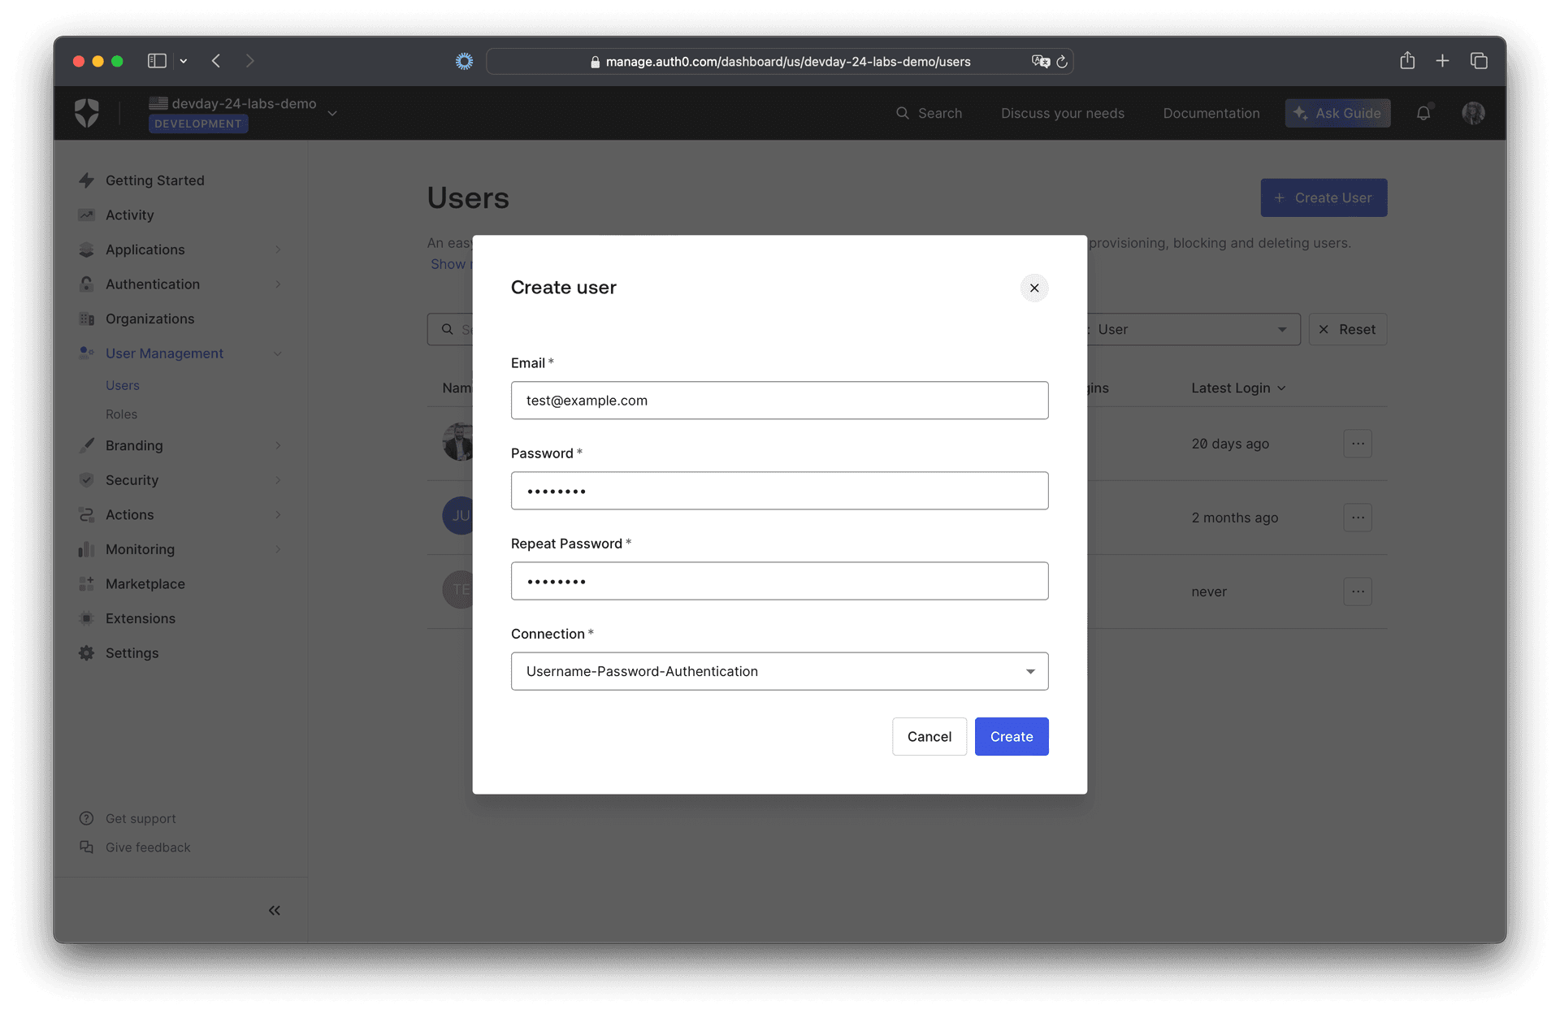Click the search icon in the top bar
Image resolution: width=1560 pixels, height=1014 pixels.
[902, 113]
